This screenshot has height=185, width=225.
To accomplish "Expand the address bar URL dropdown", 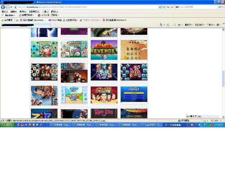I will coord(160,7).
